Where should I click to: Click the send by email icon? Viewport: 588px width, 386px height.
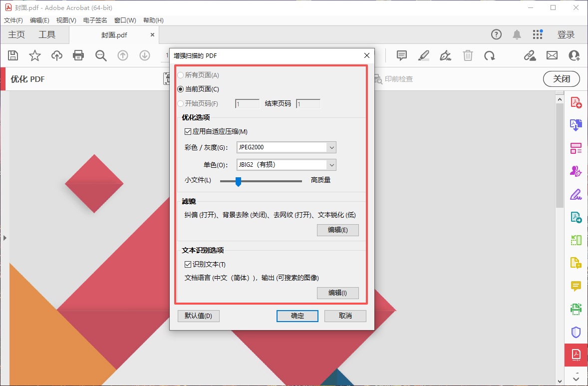(552, 55)
